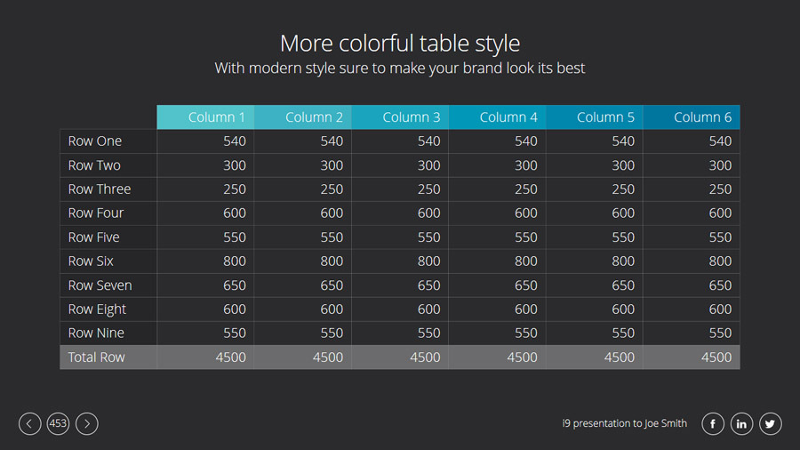Select the Total Row label cell

(108, 358)
